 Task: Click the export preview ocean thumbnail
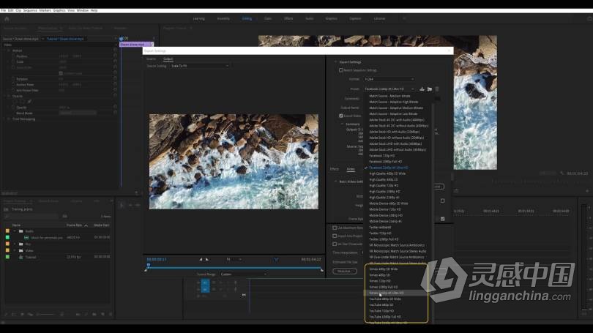(234, 162)
